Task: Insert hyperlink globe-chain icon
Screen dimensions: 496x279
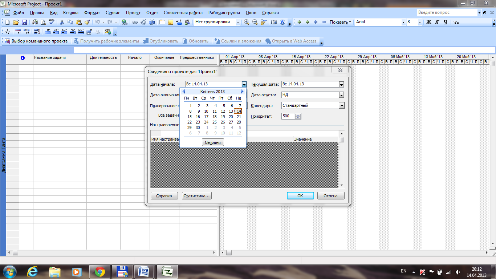Action: pyautogui.click(x=125, y=22)
